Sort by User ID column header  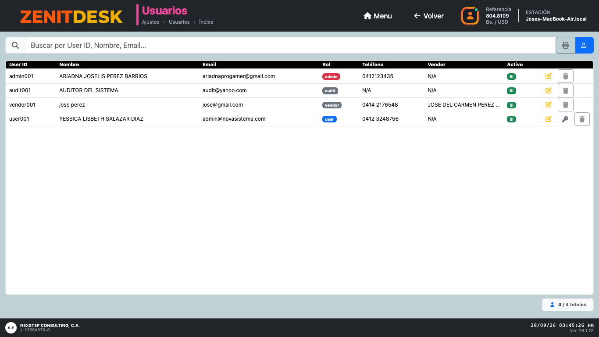point(18,65)
